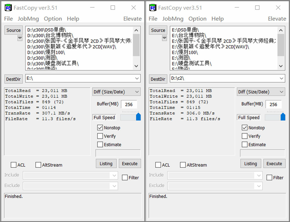Expand Exclude filter dropdown in right window

pyautogui.click(x=259, y=186)
